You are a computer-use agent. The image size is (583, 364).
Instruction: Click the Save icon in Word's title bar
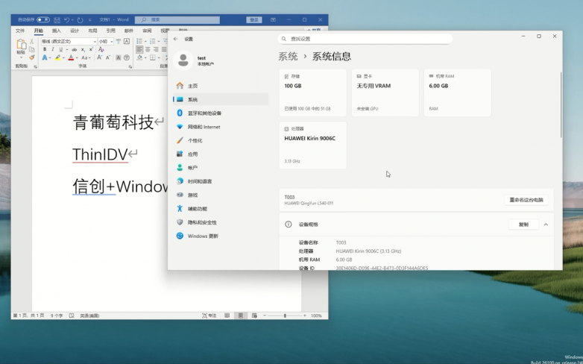[57, 19]
